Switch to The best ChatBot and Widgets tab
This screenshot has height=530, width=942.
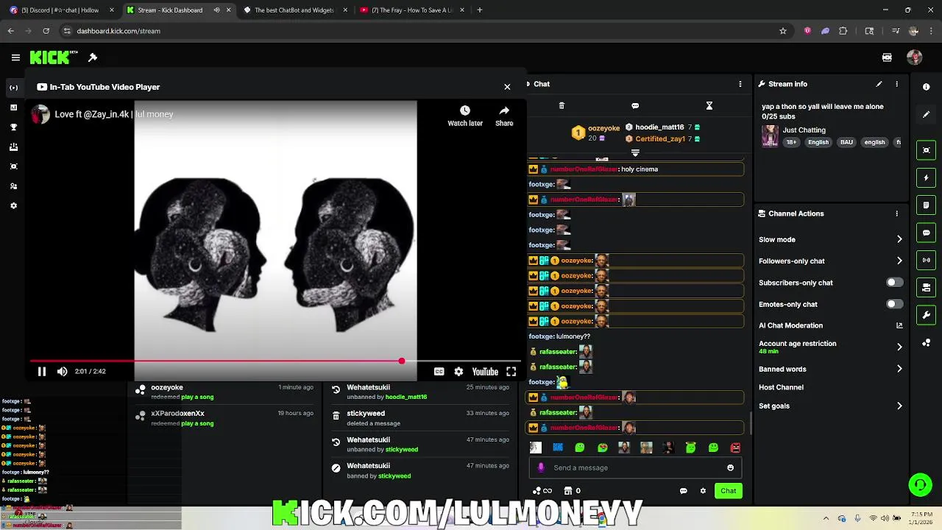coord(294,10)
